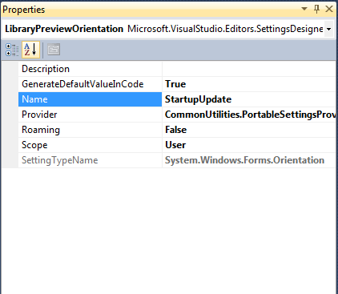Screen dimensions: 338x294
Task: Edit the StartupUpdate name value
Action: click(x=198, y=99)
